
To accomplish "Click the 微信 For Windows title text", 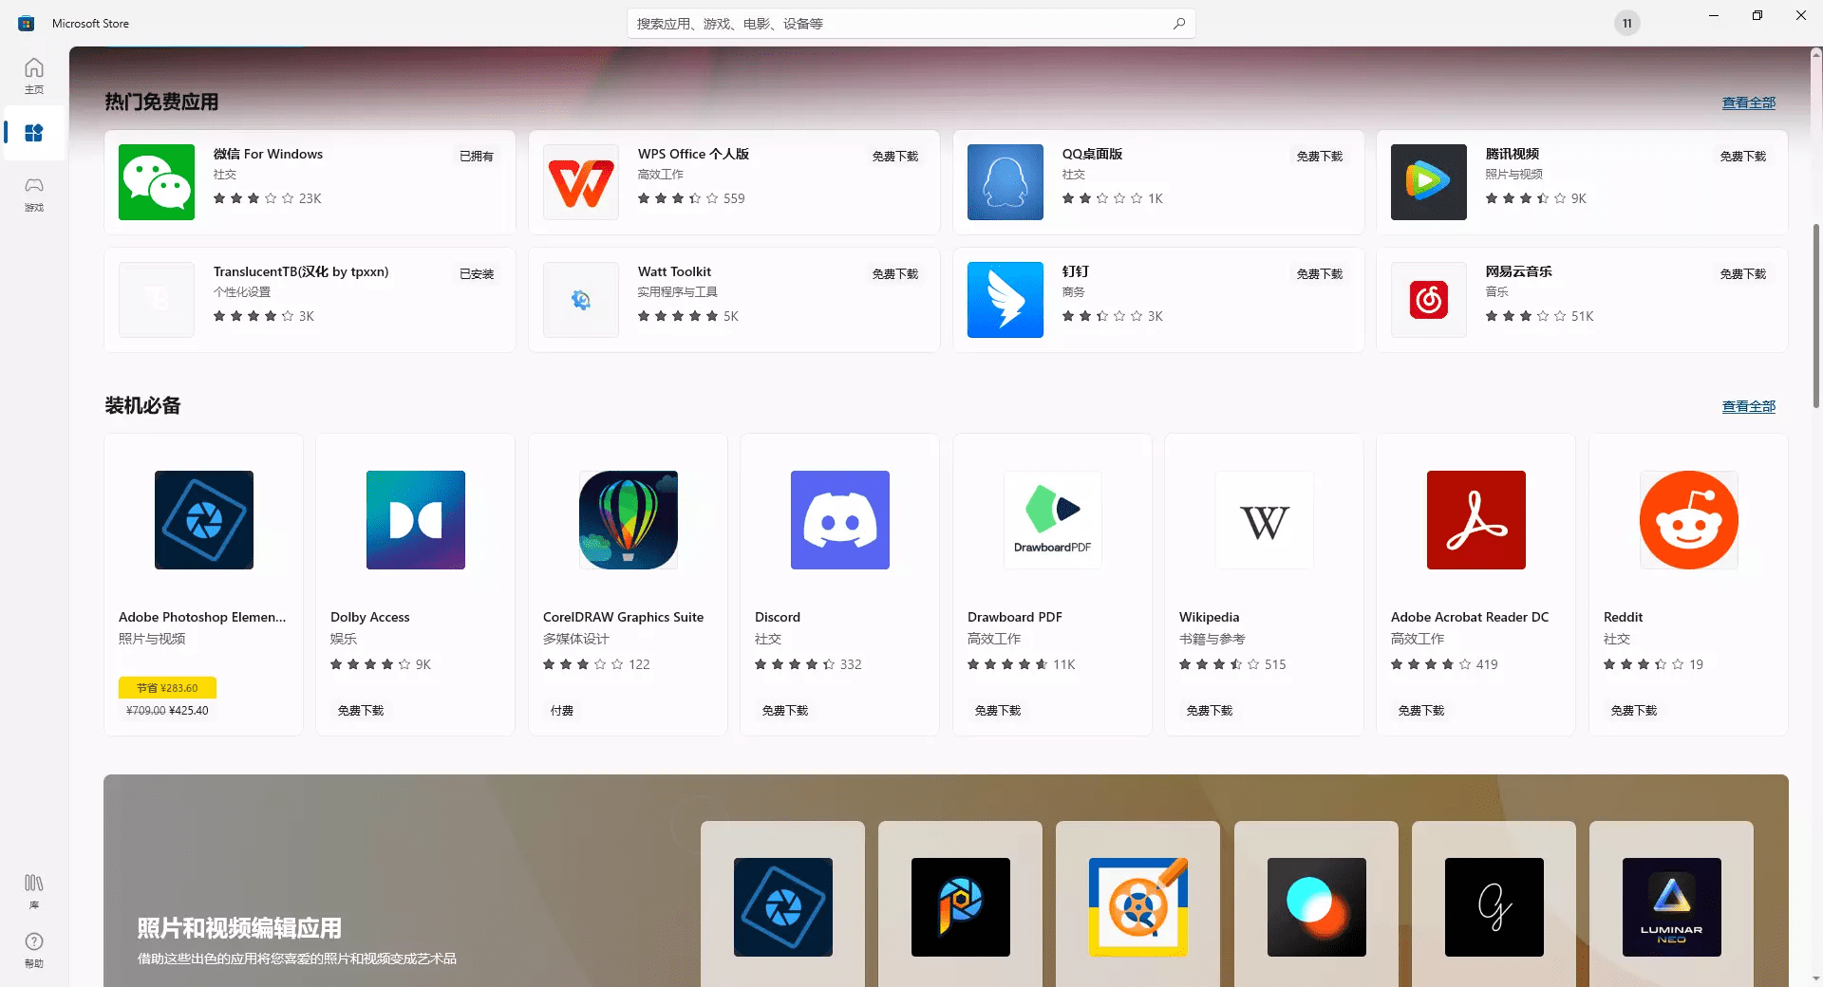I will [268, 154].
